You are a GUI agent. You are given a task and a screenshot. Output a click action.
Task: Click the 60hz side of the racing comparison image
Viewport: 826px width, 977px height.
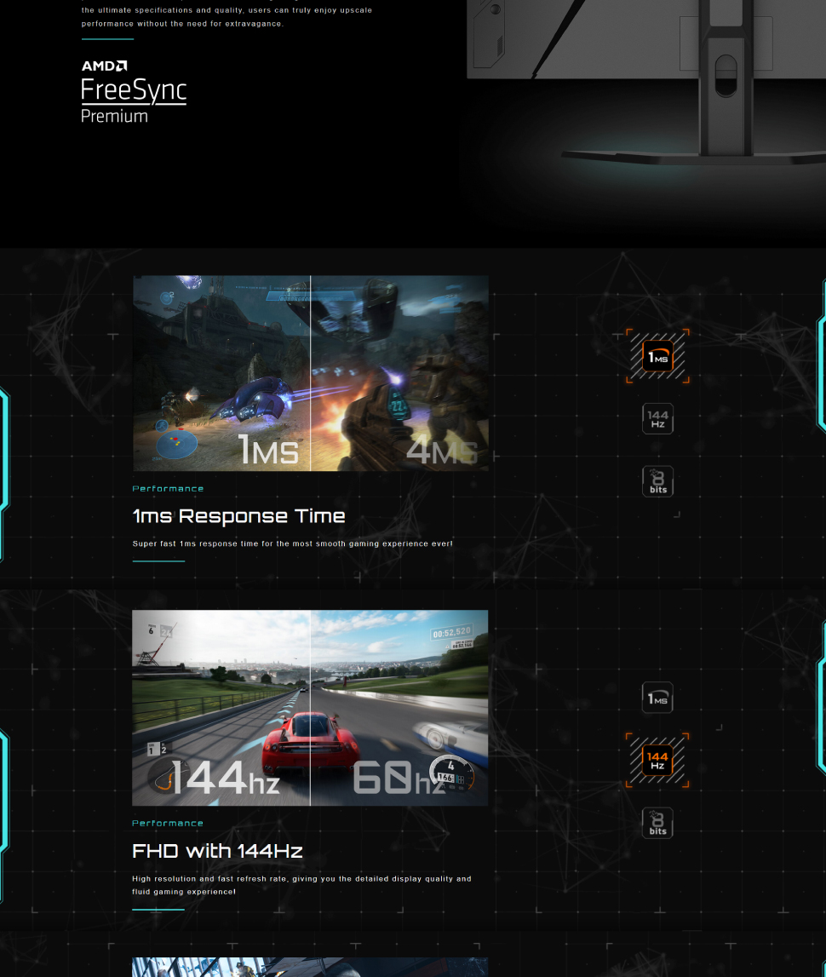coord(400,708)
